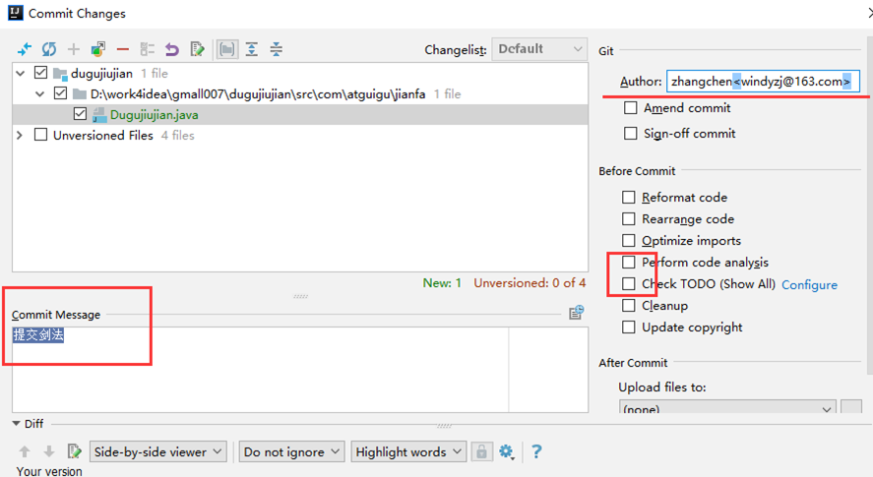Viewport: 873px width, 477px height.
Task: Enable Sign-off commit
Action: point(630,133)
